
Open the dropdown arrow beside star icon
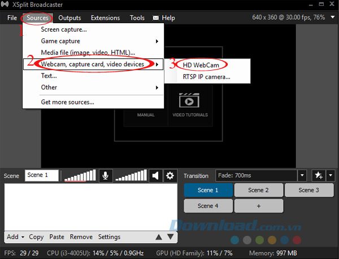[x=331, y=176]
